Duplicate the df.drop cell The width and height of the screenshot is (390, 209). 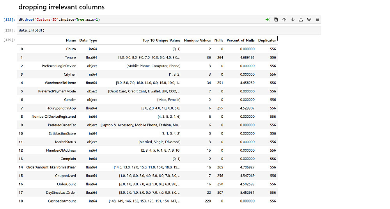tap(276, 19)
